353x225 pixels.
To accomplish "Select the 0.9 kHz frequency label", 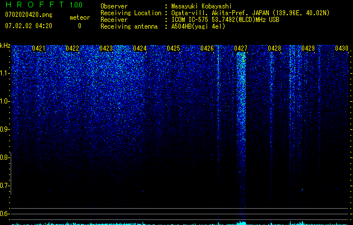I will 4,129.
